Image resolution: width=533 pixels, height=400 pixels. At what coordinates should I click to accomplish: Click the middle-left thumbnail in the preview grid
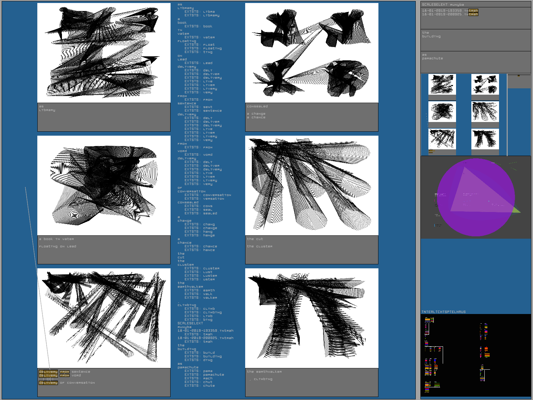pyautogui.click(x=442, y=111)
